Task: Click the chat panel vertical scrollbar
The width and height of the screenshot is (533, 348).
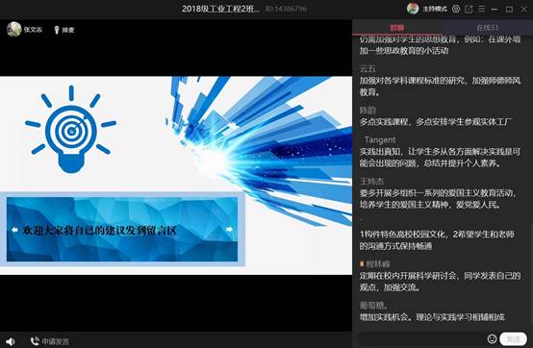Action: [x=531, y=273]
